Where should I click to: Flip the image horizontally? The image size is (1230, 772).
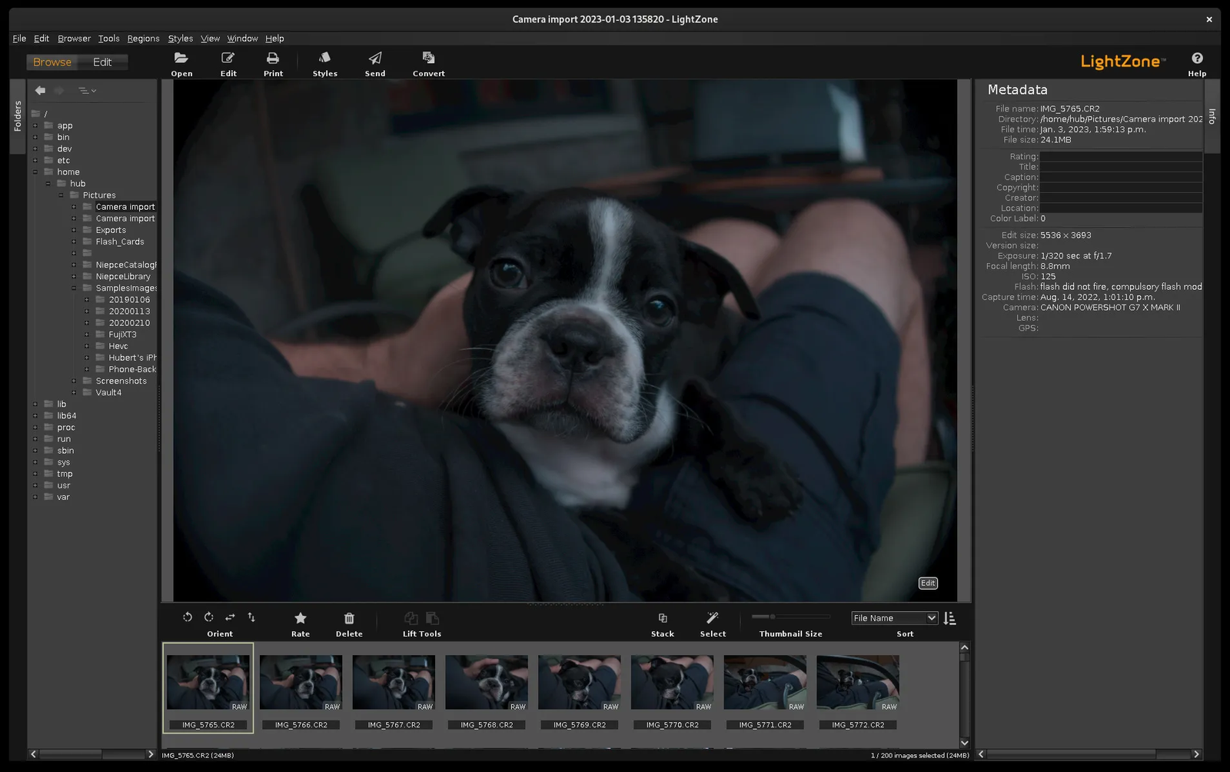tap(230, 617)
